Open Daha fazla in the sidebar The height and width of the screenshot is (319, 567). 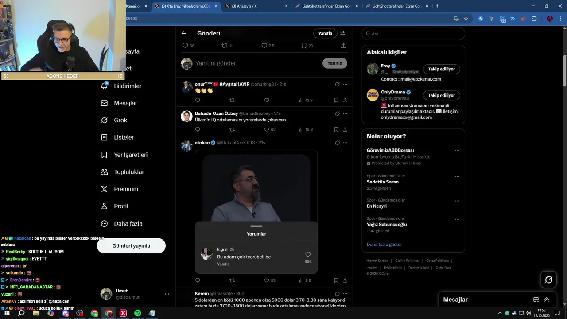(x=122, y=223)
